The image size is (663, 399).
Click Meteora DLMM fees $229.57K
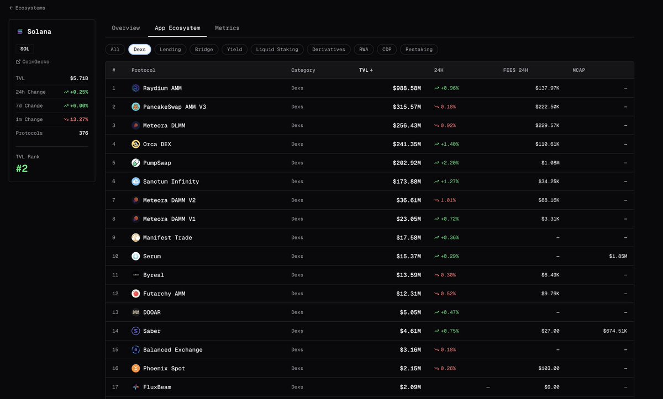pos(547,126)
